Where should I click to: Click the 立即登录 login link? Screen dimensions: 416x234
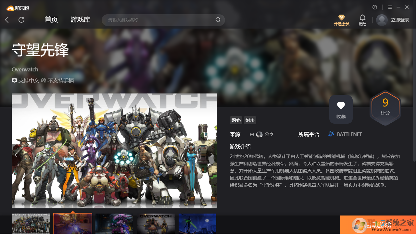point(400,19)
